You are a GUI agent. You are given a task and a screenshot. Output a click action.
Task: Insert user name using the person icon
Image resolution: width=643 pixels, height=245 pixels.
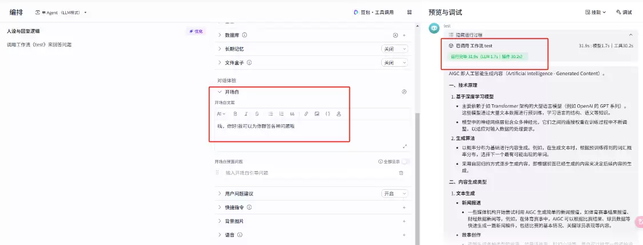(339, 114)
